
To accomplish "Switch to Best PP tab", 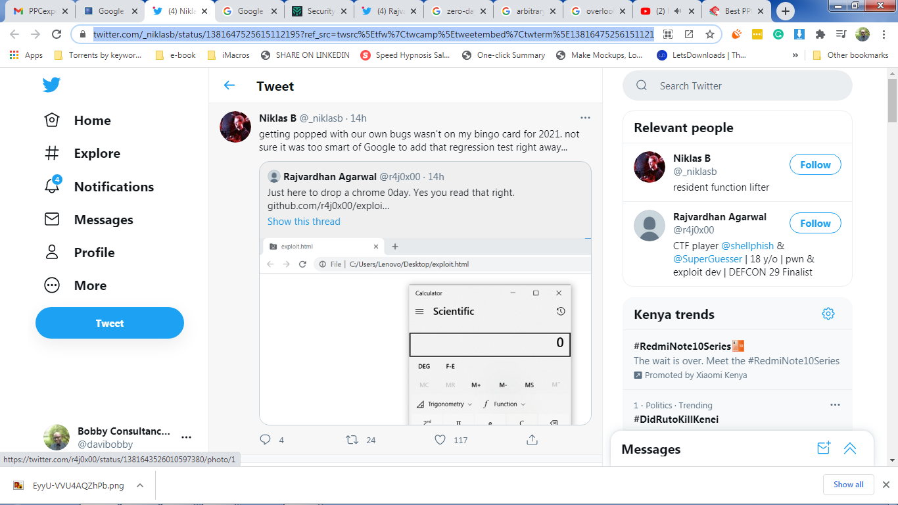I will point(738,11).
